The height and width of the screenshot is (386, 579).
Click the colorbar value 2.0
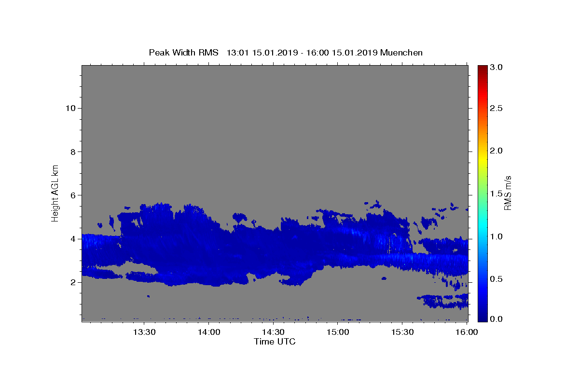point(497,151)
